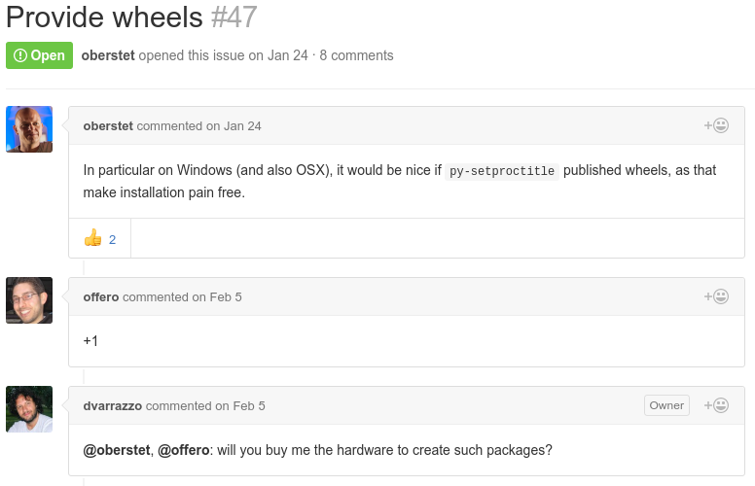Add reaction to dvarrazzo's comment
This screenshot has width=755, height=486.
point(716,405)
